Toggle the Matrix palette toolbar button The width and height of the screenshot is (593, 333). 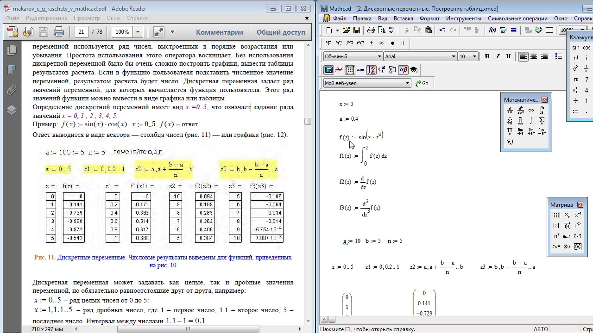click(x=350, y=70)
